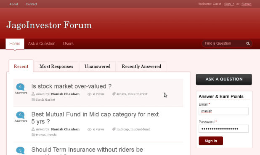Click the Sign In button
The height and width of the screenshot is (155, 260).
211,141
